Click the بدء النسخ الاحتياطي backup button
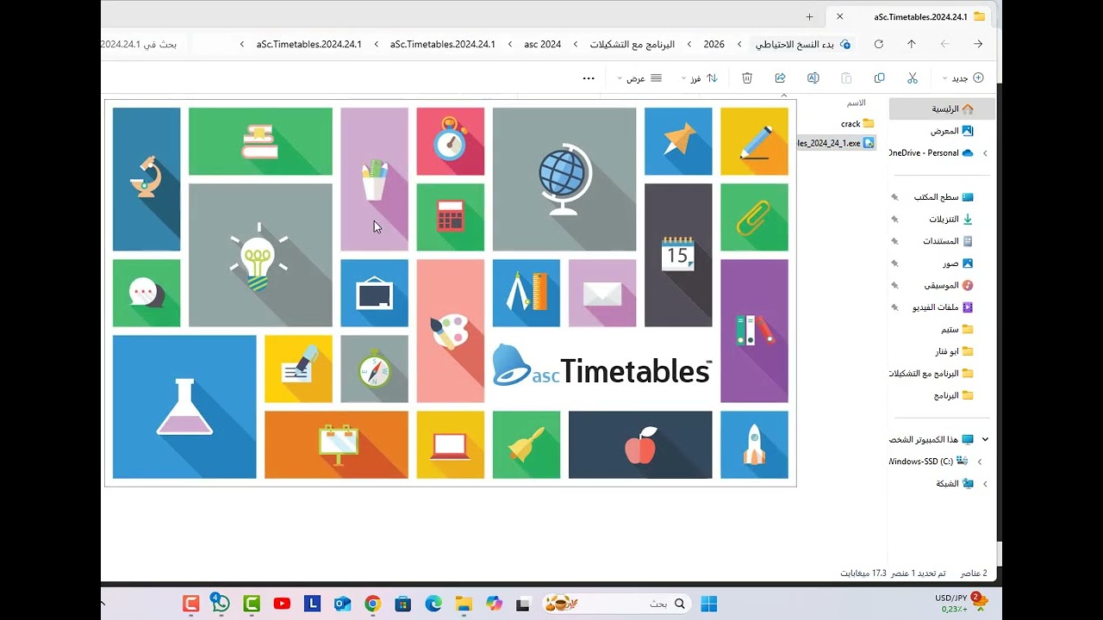The image size is (1103, 620). tap(803, 44)
